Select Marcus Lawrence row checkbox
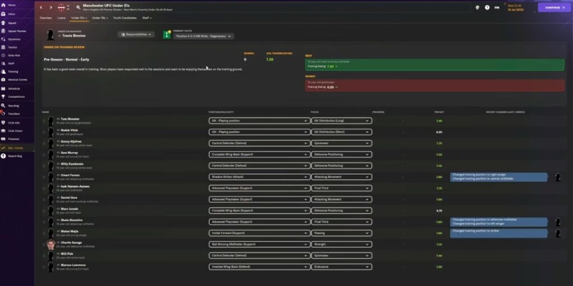 click(x=44, y=267)
